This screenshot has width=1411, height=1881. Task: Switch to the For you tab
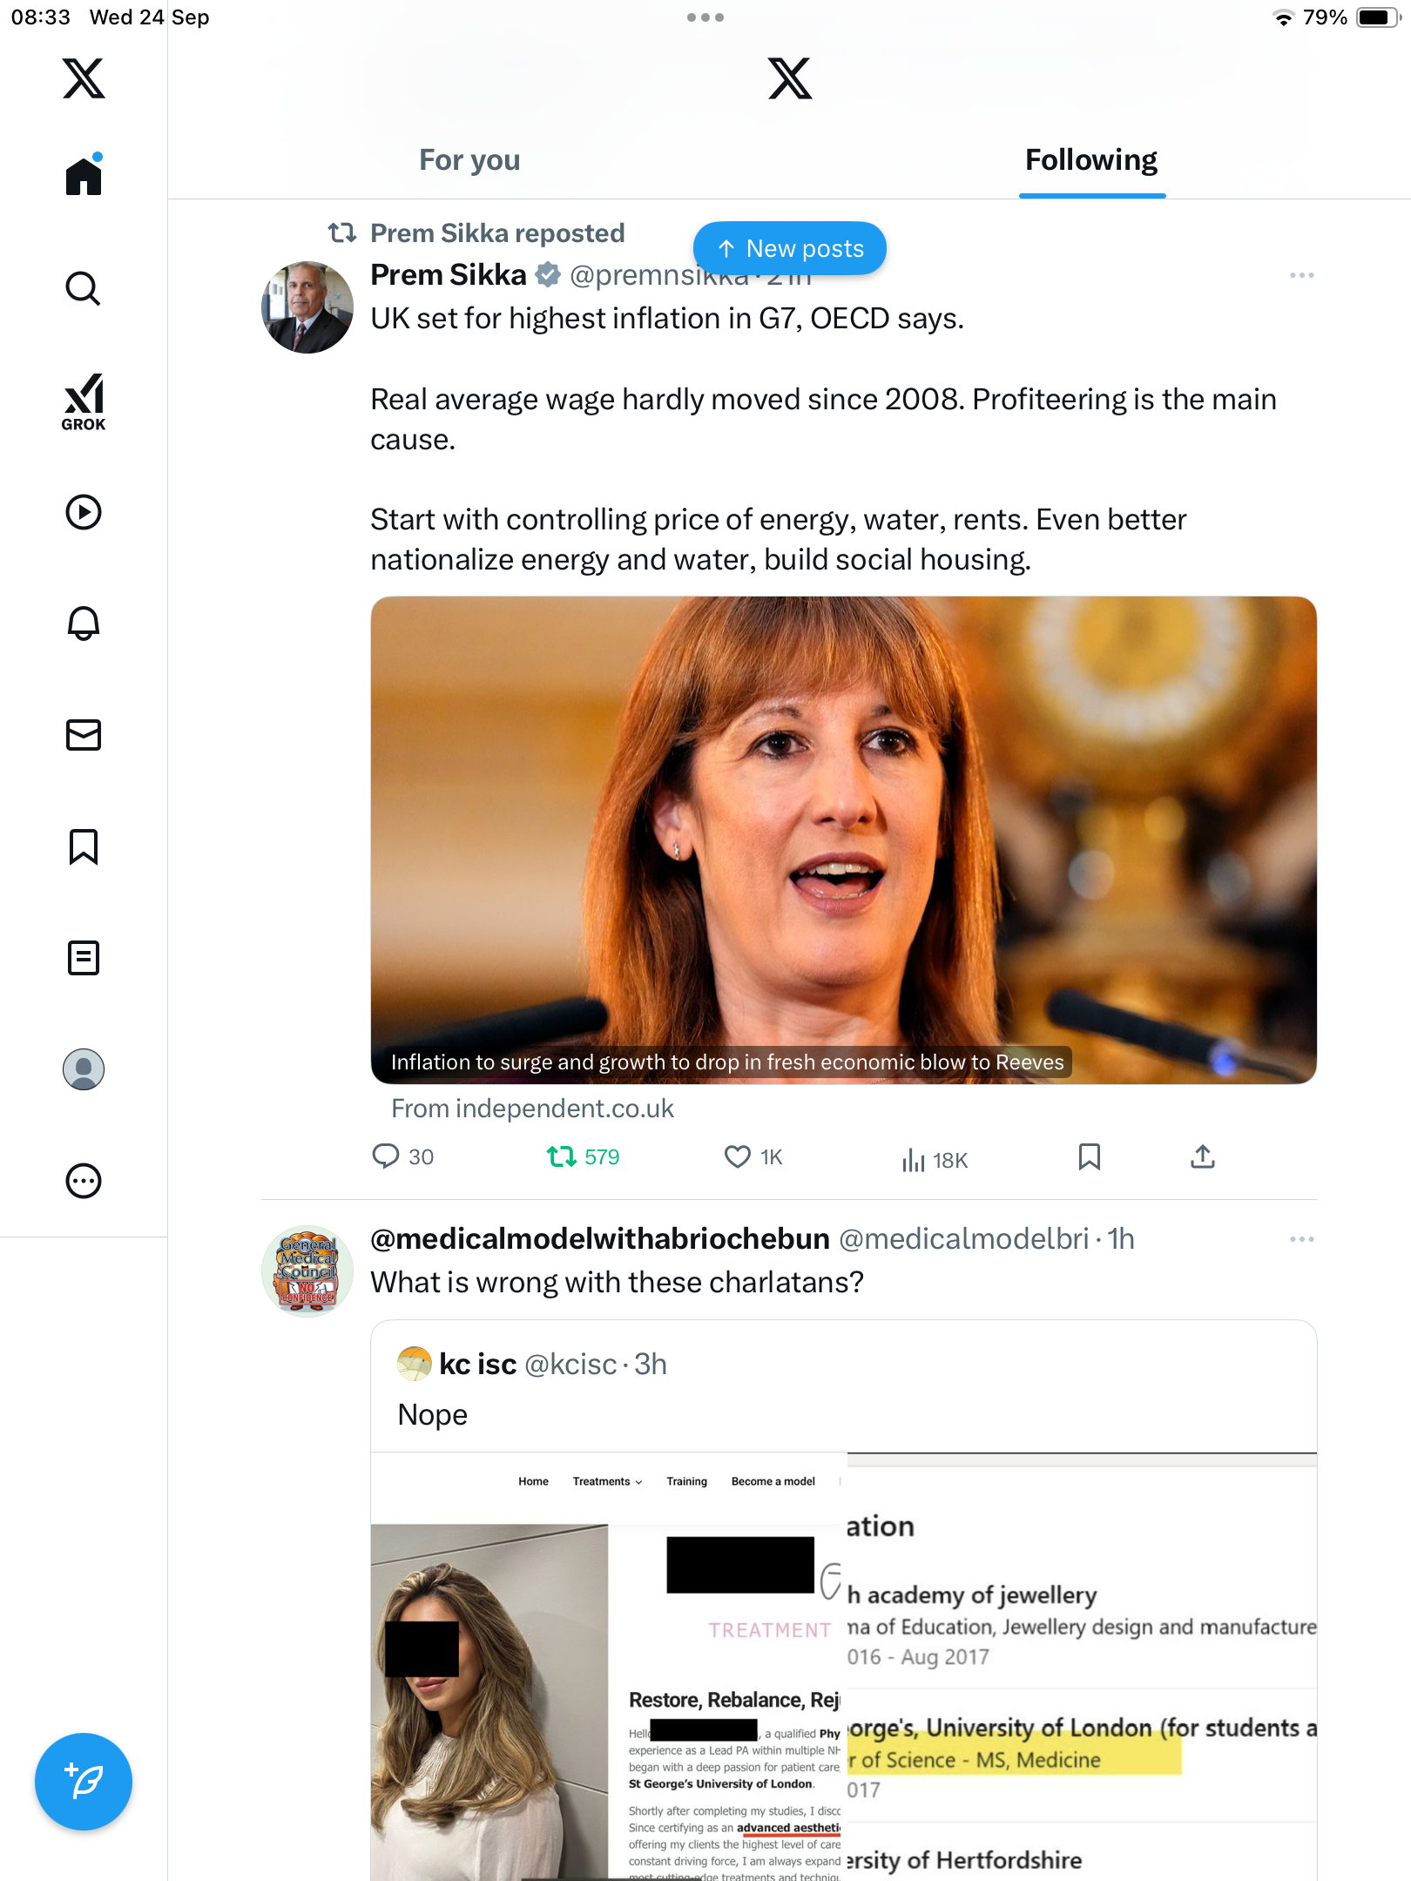point(469,160)
